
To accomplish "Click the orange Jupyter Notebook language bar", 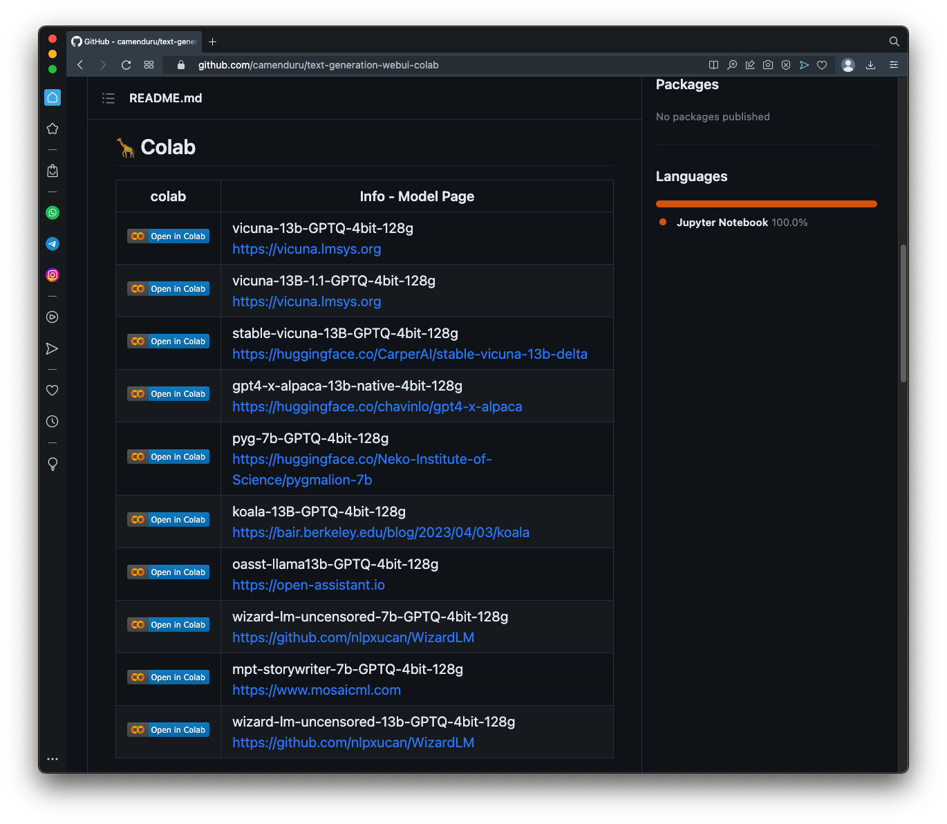I will [x=766, y=204].
